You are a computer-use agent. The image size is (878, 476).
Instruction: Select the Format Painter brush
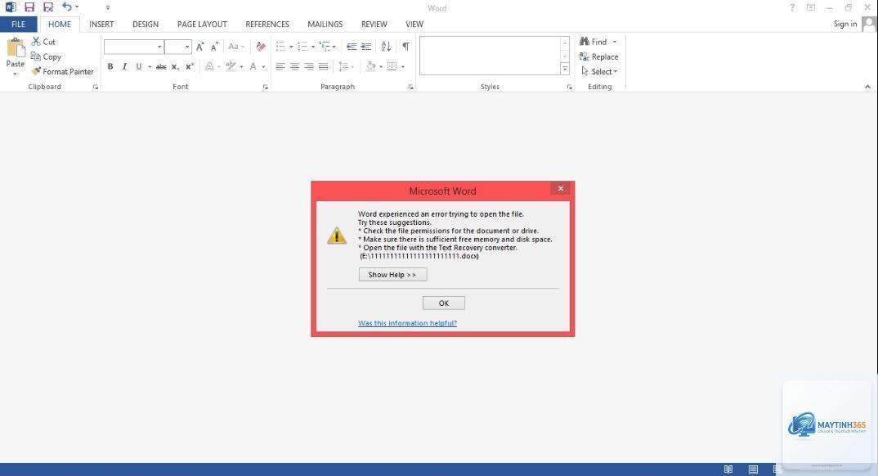62,71
